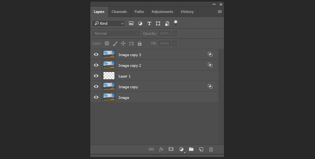This screenshot has width=315, height=159.
Task: Collapse the panel with double-arrow button
Action: tap(214, 4)
